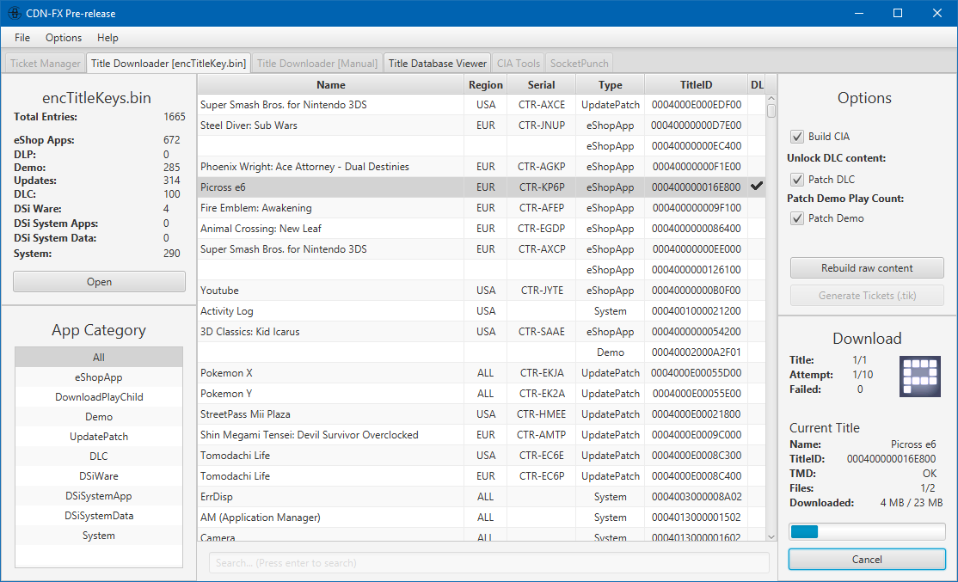Select the DSiSystemApp category
Image resolution: width=958 pixels, height=582 pixels.
99,496
